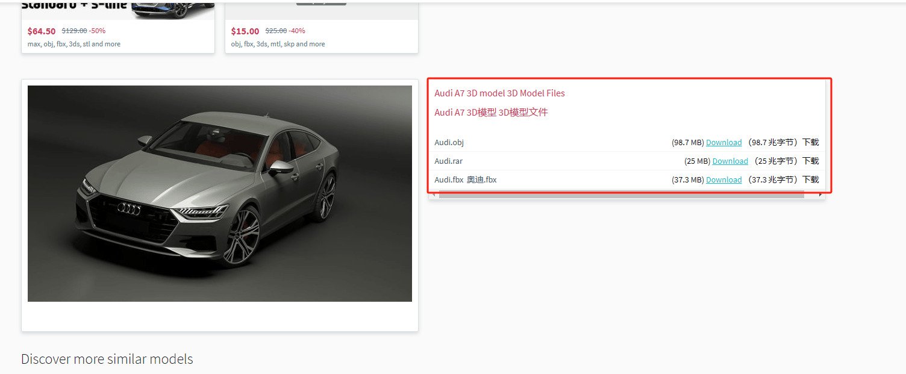Open the silver Audi A7 preview image

pyautogui.click(x=219, y=193)
